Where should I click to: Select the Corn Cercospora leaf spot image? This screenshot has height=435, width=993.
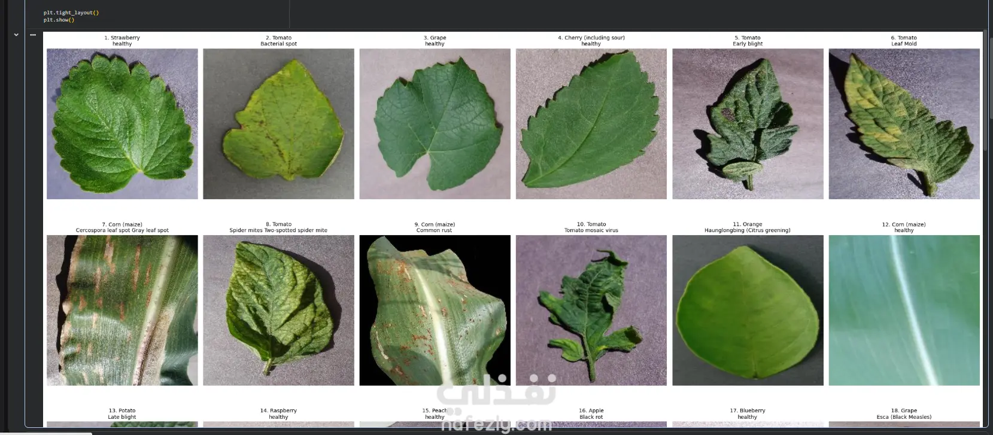point(122,311)
